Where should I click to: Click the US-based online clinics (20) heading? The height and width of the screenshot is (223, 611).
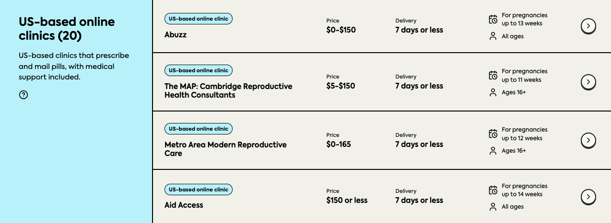[67, 28]
